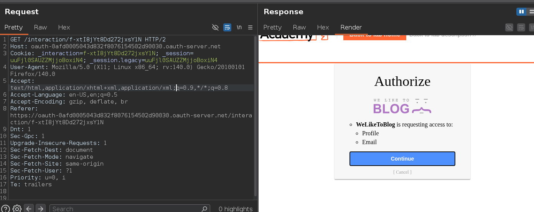This screenshot has width=534, height=212.
Task: Click the Host header line
Action: coord(115,46)
